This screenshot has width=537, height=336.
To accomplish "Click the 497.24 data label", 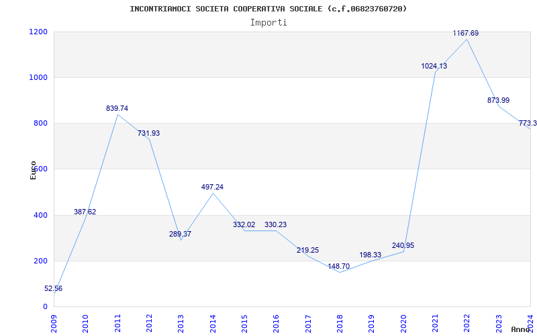I will pyautogui.click(x=212, y=187).
